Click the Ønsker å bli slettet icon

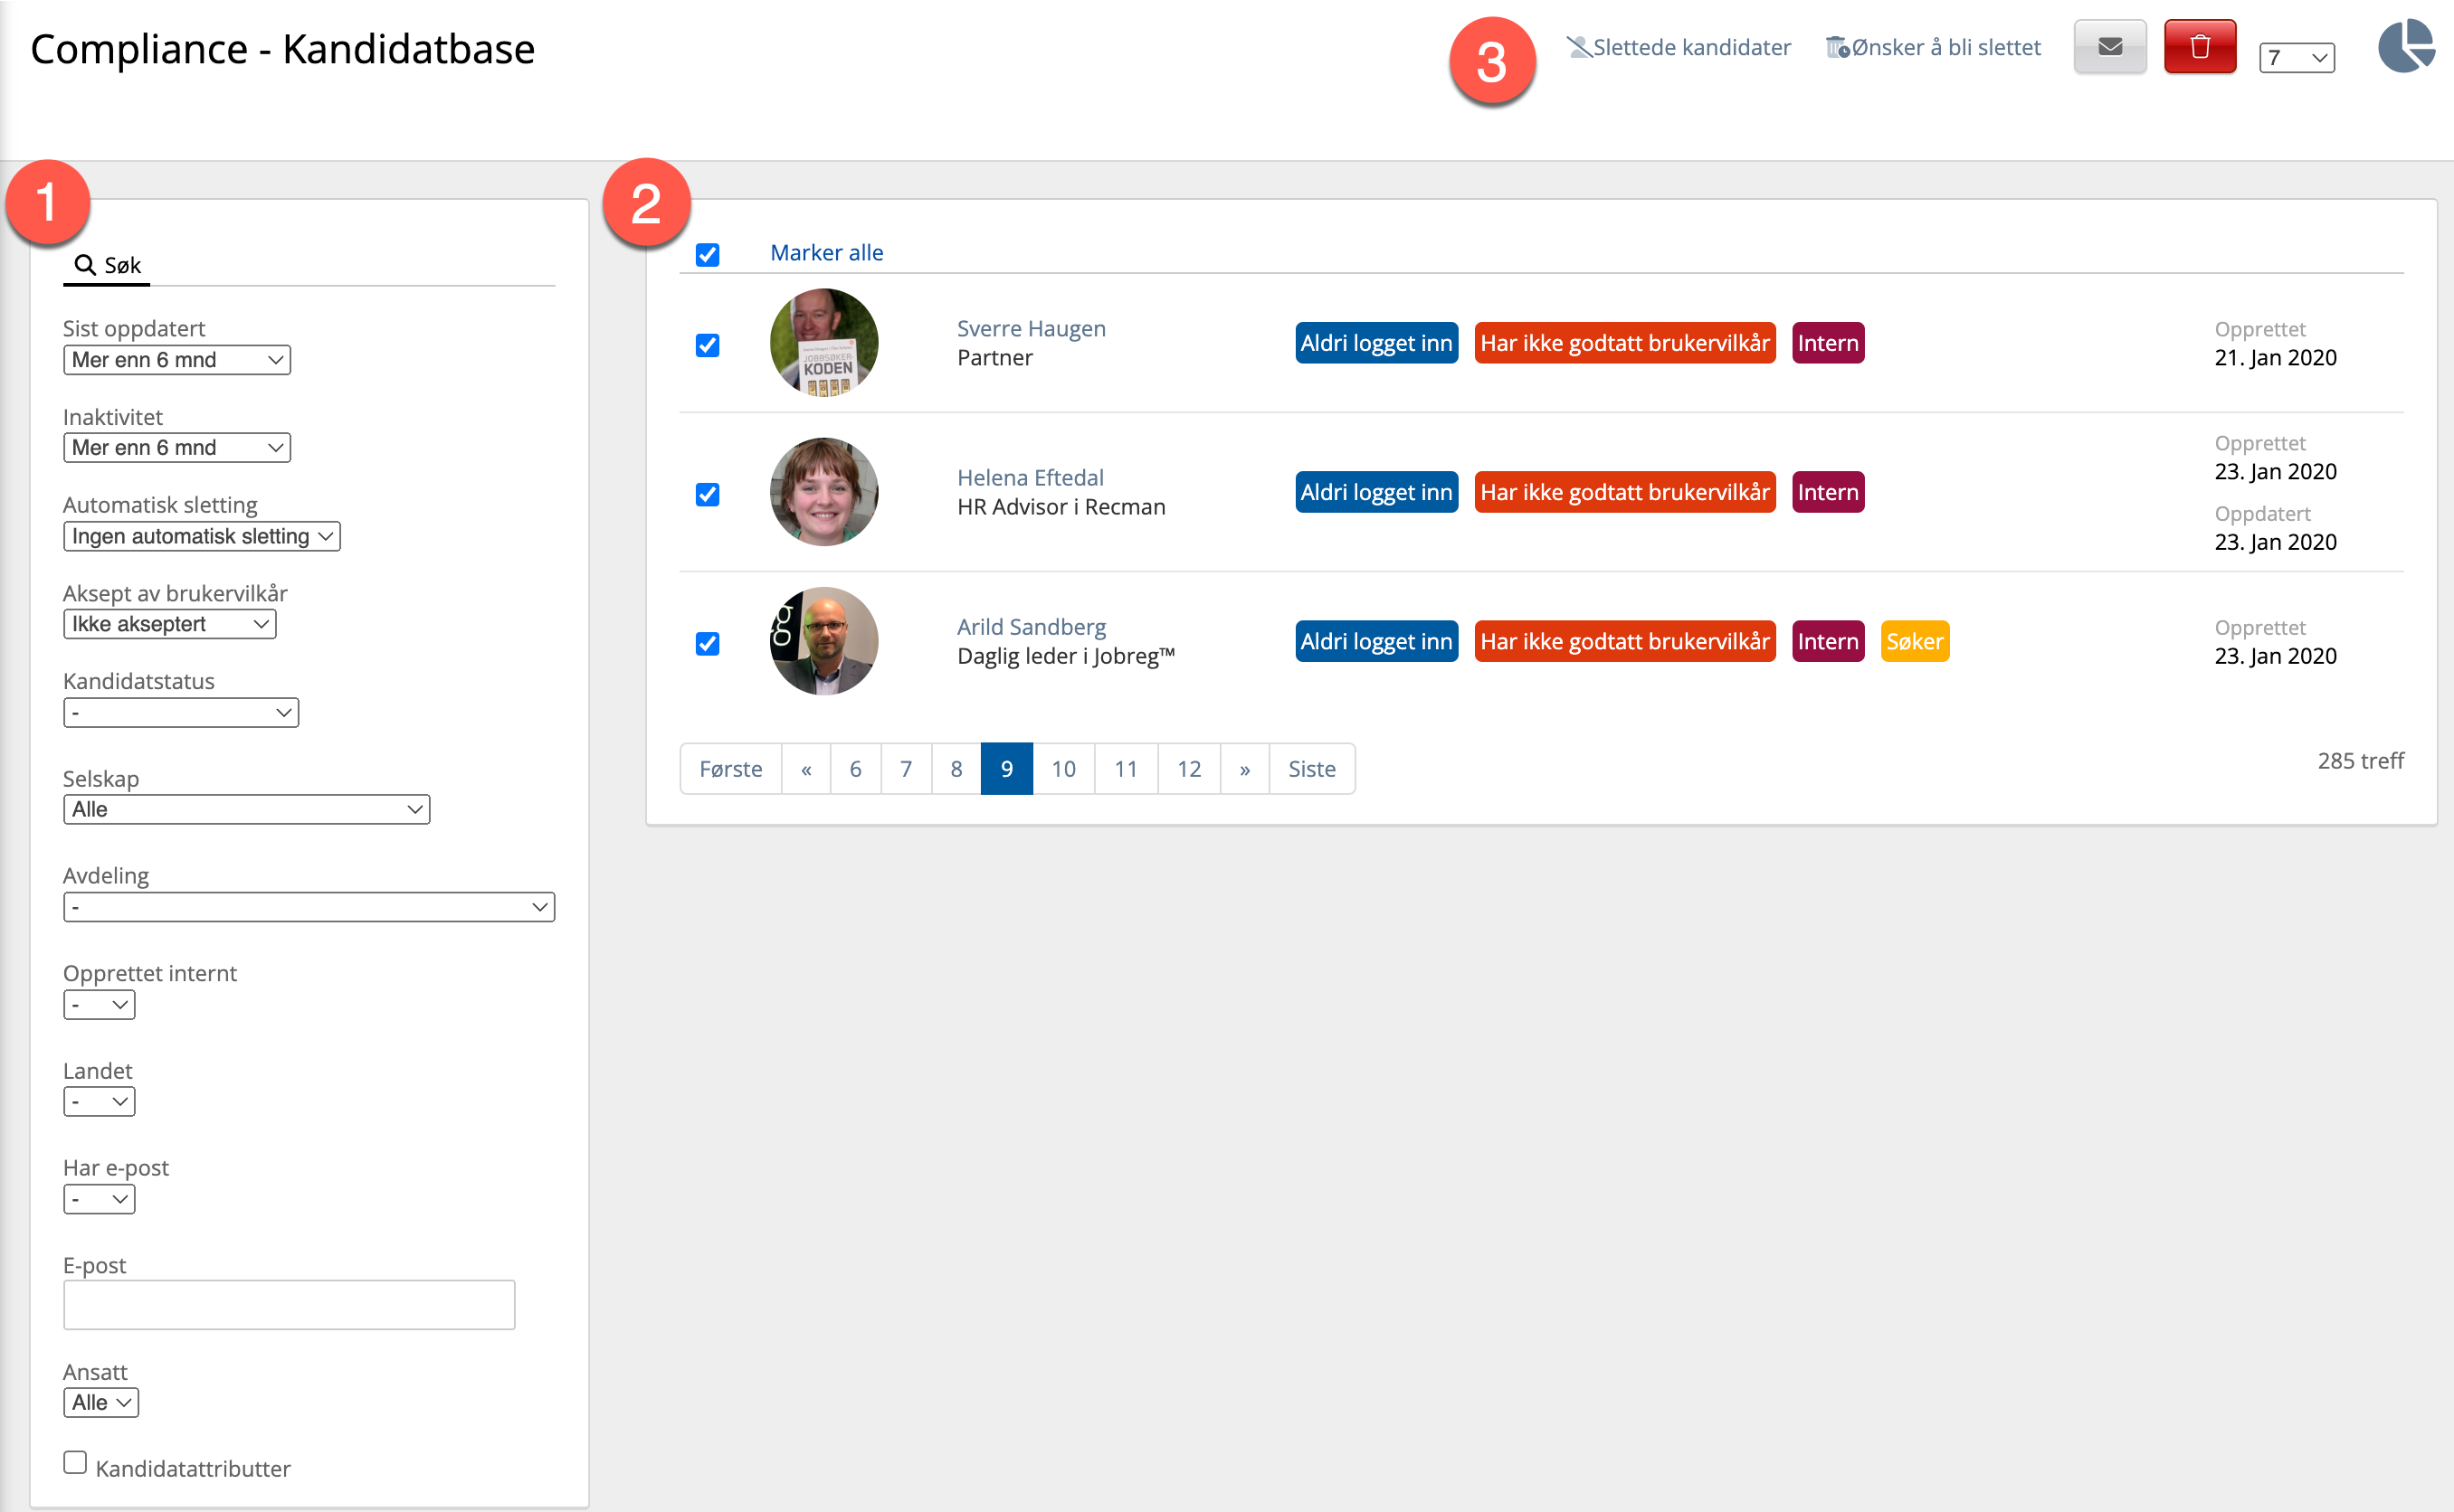(1837, 47)
